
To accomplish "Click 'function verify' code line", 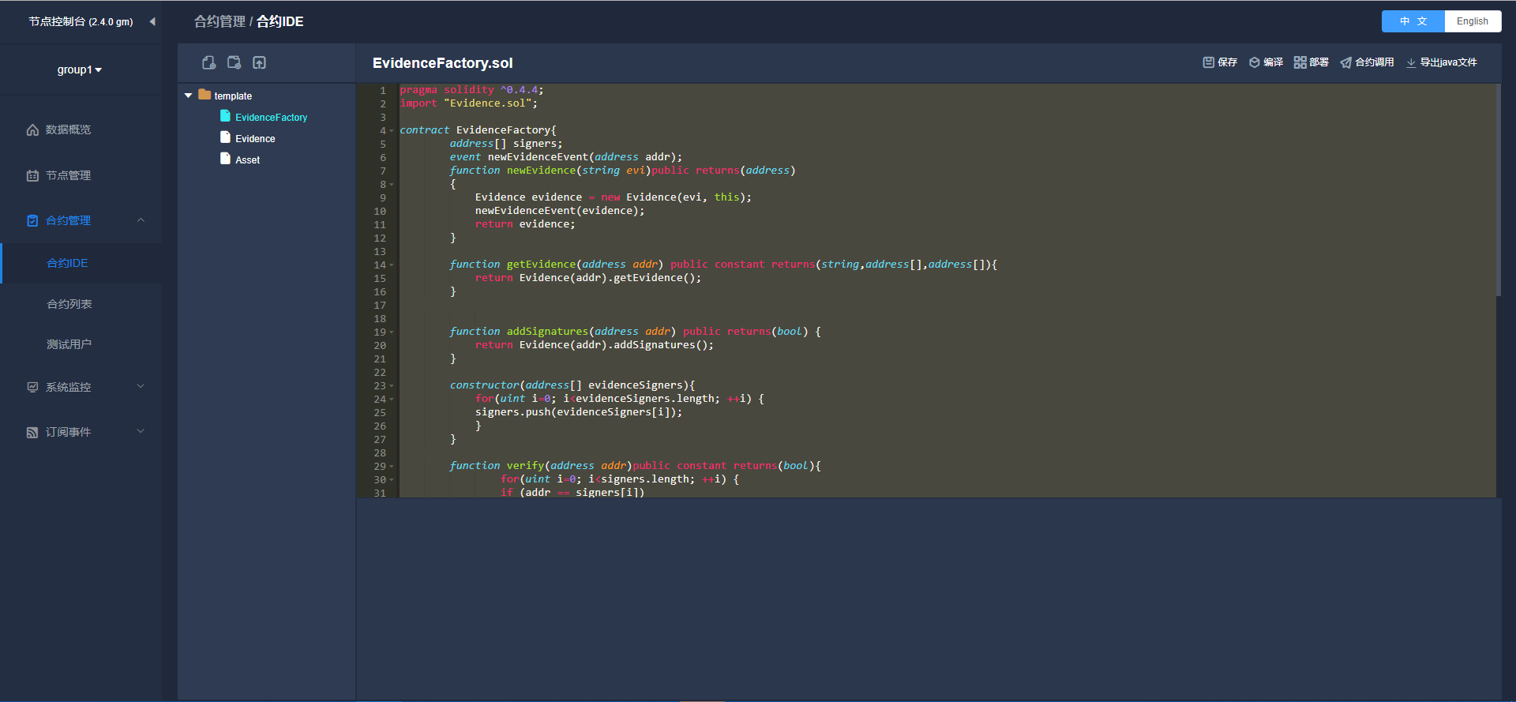I will pos(635,466).
